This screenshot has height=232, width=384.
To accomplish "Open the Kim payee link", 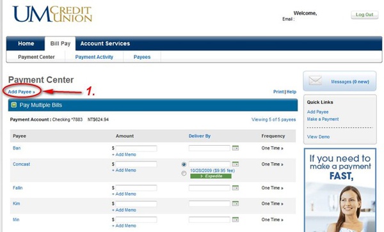I will click(17, 204).
